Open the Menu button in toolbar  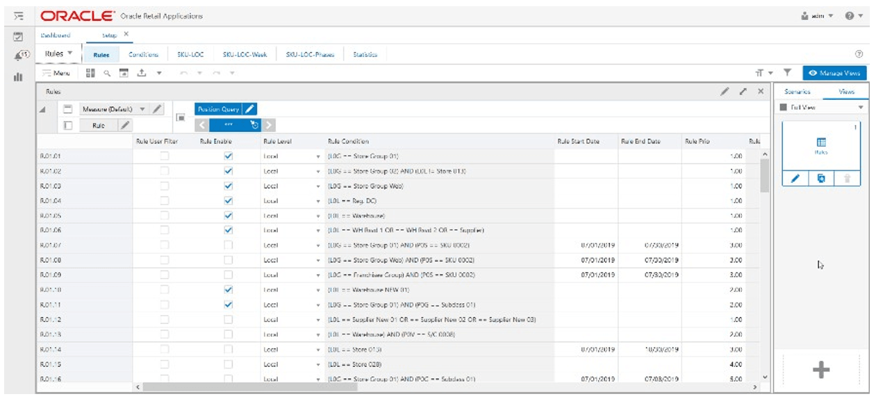(x=56, y=73)
